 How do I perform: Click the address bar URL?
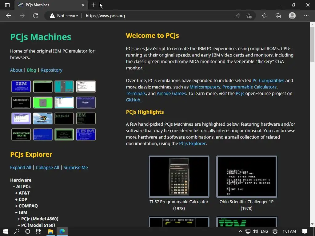coord(105,16)
